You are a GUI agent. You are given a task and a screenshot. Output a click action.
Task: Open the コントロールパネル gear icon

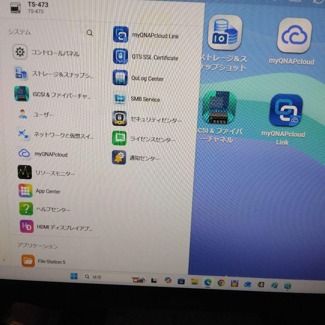[x=20, y=52]
